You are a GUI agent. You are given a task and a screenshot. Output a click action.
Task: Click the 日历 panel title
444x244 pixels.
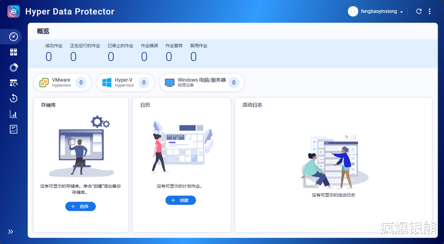pos(145,105)
